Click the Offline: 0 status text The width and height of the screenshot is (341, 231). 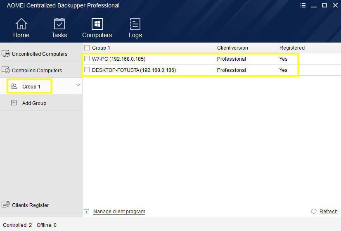tap(47, 225)
